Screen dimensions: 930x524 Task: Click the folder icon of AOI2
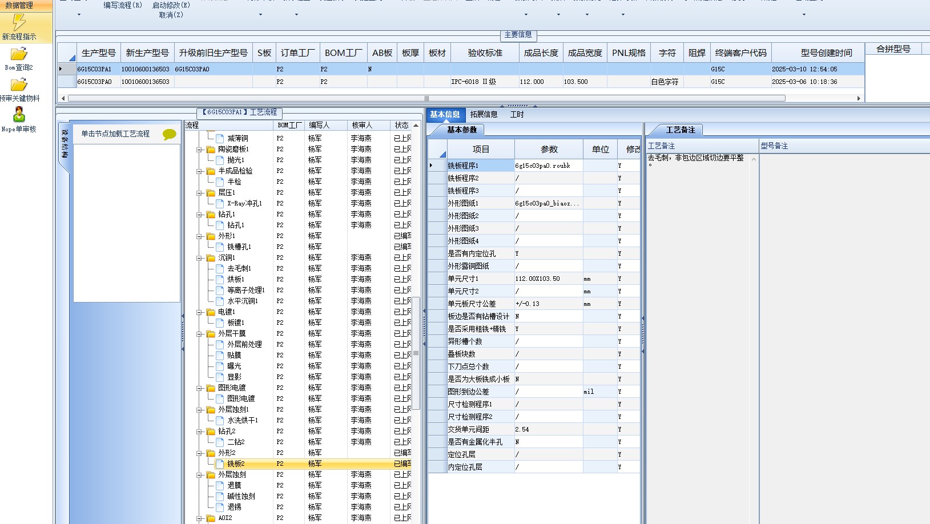pyautogui.click(x=211, y=518)
